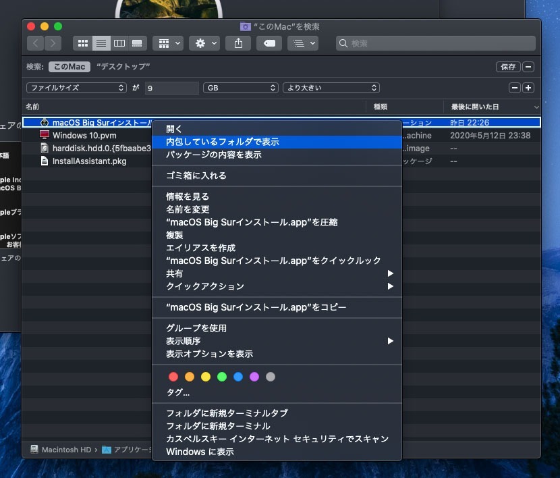The width and height of the screenshot is (560, 478).
Task: Switch Finder to gallery view
Action: tap(137, 43)
